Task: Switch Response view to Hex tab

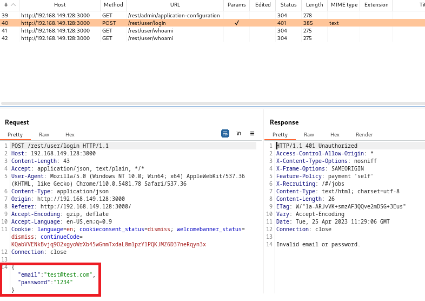Action: (x=335, y=135)
